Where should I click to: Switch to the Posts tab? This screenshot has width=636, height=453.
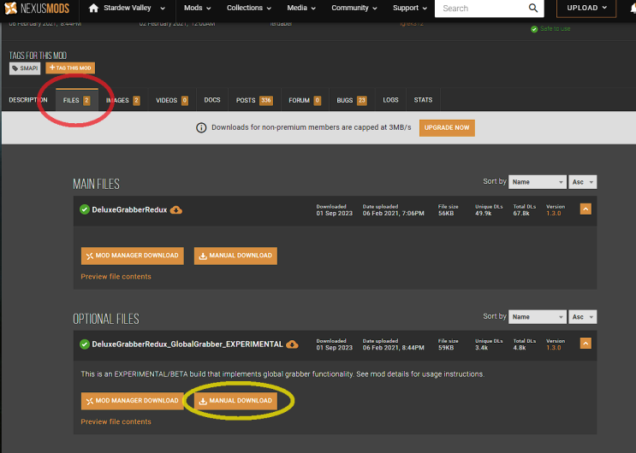(254, 100)
